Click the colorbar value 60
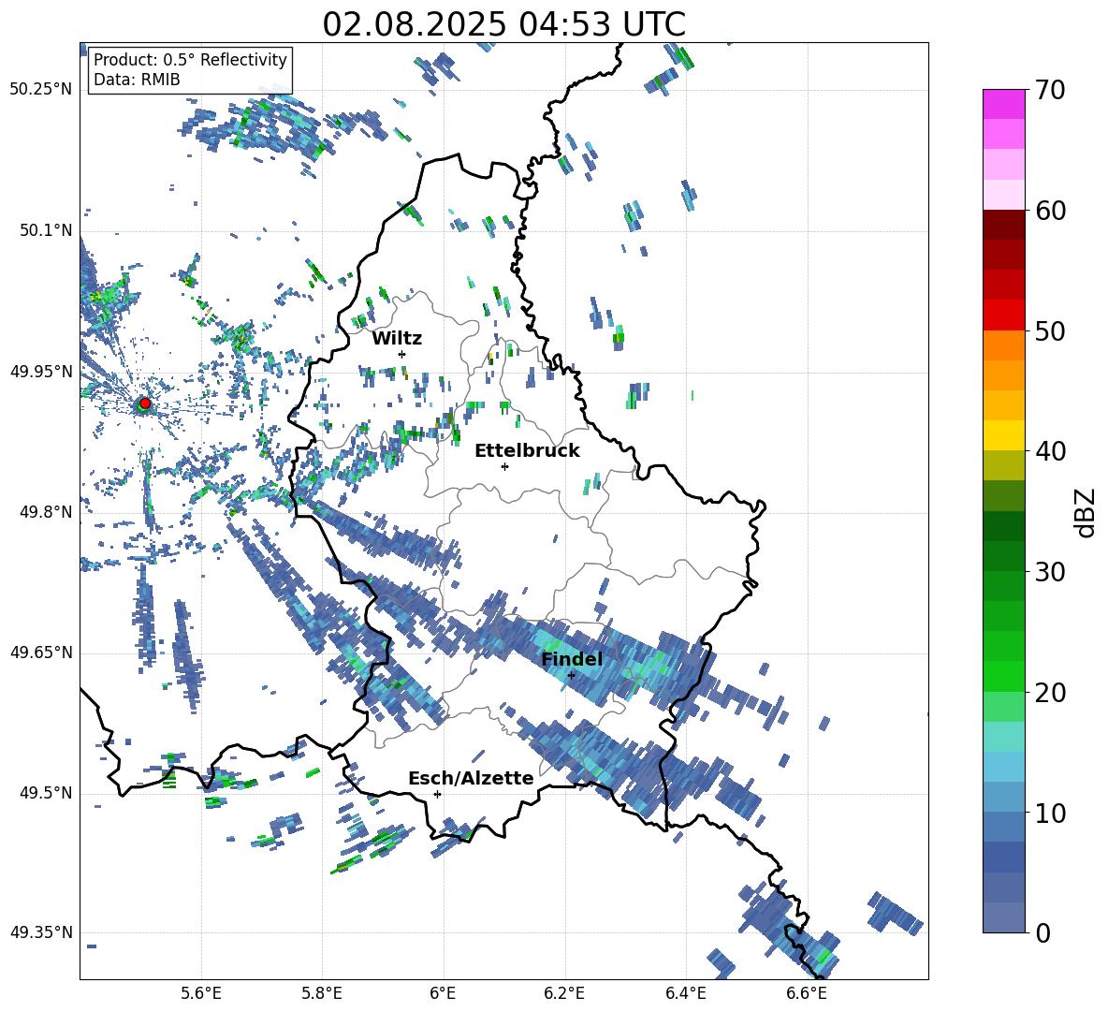 click(x=1050, y=211)
